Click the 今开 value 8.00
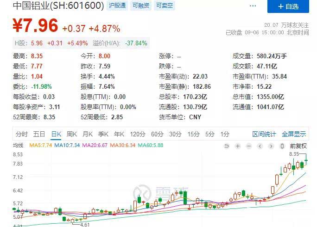Image resolution: width=317 pixels, height=227 pixels. point(105,56)
